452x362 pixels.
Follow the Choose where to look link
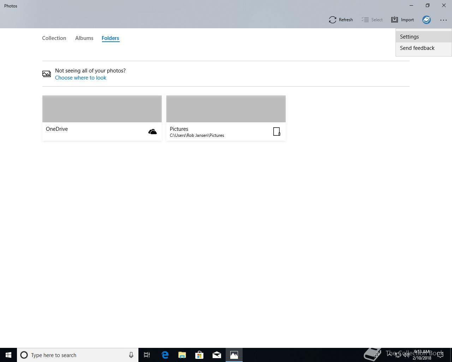(81, 78)
